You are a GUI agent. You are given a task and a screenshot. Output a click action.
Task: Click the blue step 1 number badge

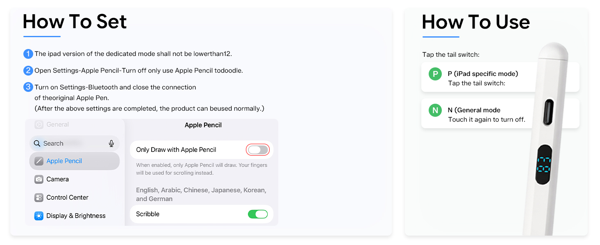28,53
